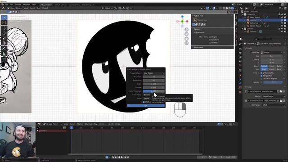
Task: Toggle the Start At Current Frame checkbox
Action: [x=144, y=102]
